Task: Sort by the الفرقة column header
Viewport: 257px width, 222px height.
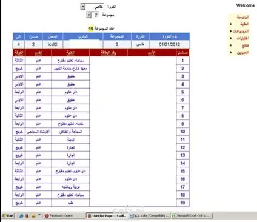Action: coord(19,53)
